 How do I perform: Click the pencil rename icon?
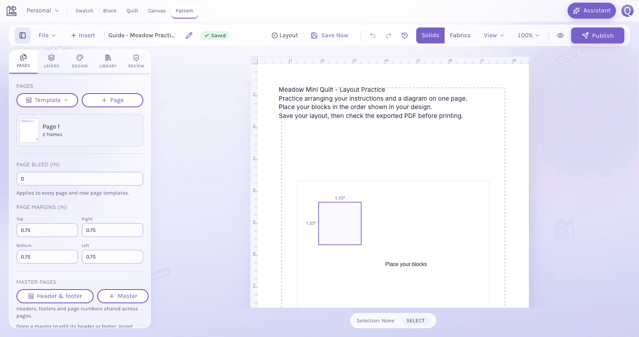point(189,35)
